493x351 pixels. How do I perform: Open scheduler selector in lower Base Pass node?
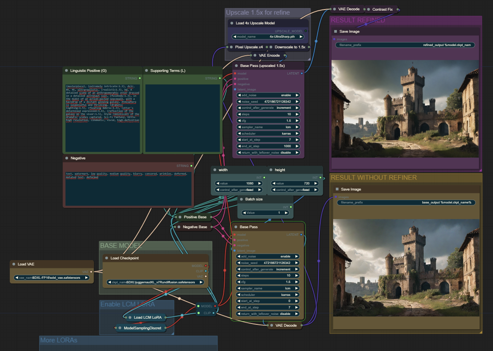click(268, 295)
